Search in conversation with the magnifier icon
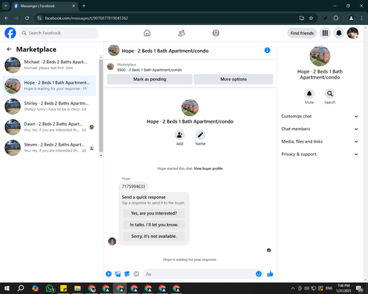The image size is (368, 294). tap(330, 93)
